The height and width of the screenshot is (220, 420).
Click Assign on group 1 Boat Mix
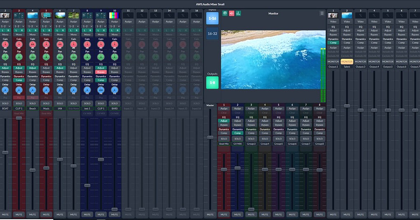224,108
